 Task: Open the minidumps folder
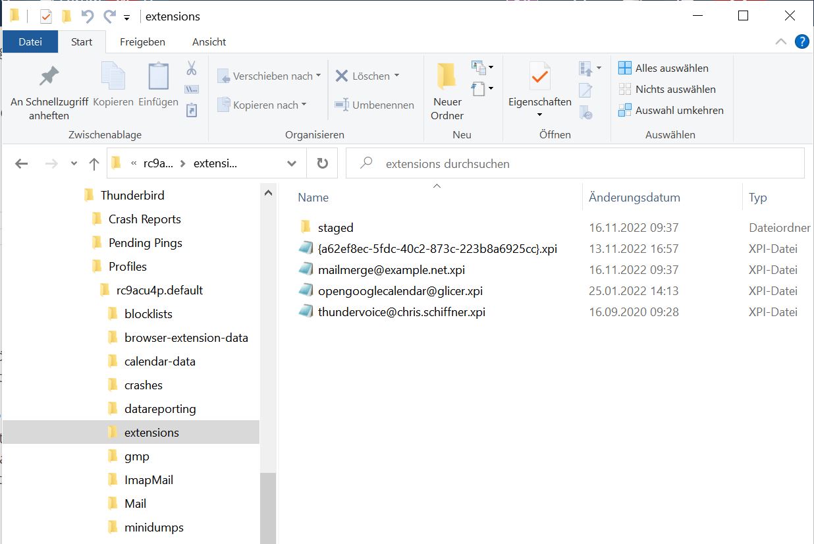click(154, 527)
